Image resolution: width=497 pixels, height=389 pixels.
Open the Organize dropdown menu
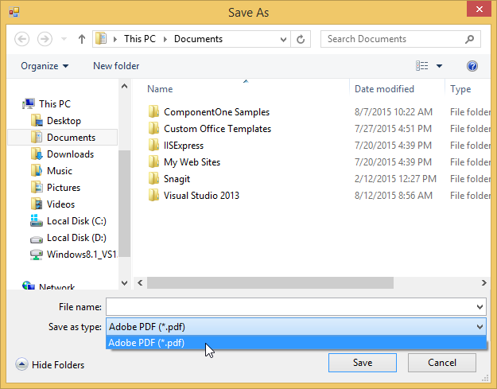pyautogui.click(x=45, y=66)
